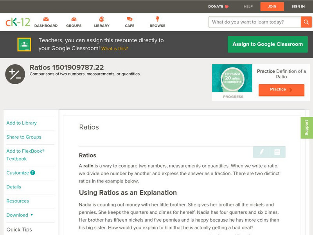313x235 pixels.
Task: Focus the 'What do you want to learn' search field
Action: tap(255, 22)
